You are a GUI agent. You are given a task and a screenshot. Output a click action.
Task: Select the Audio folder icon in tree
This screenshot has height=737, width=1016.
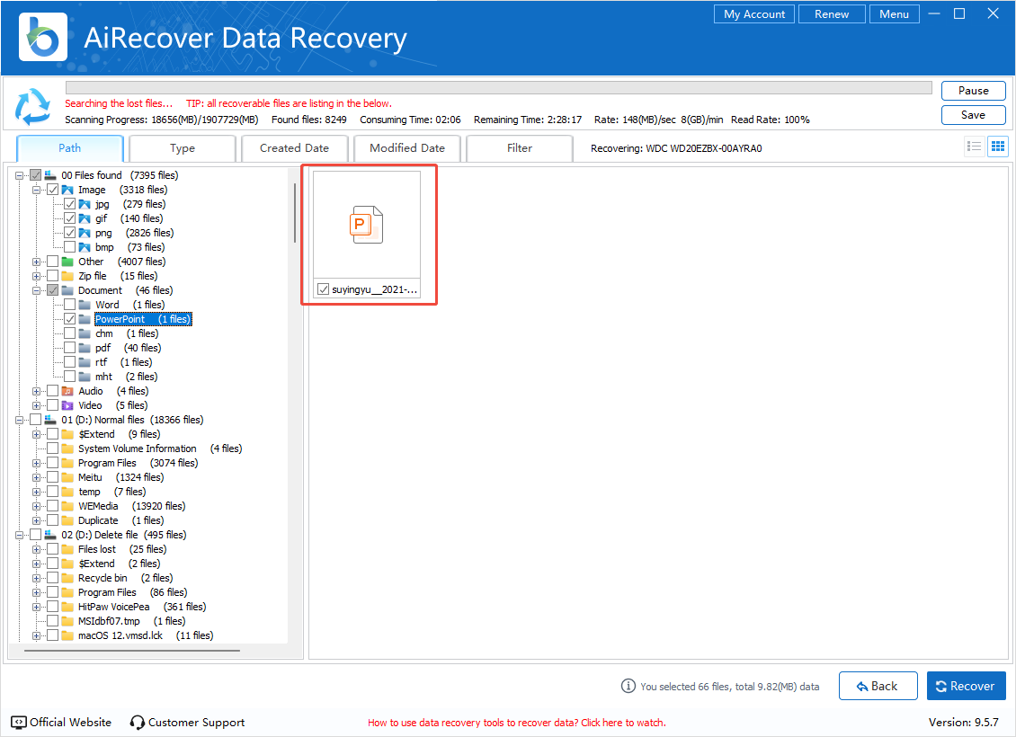(67, 391)
